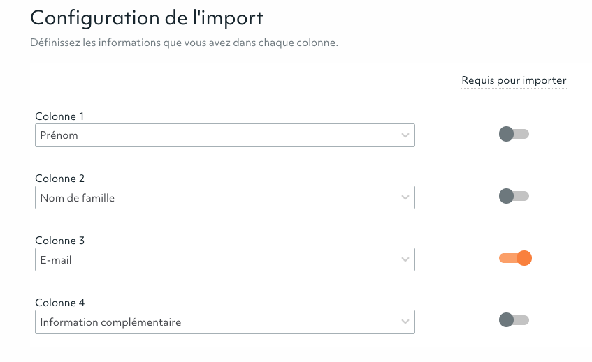Screen dimensions: 592x362
Task: Enable the required toggle for Colonne 1
Action: point(514,134)
